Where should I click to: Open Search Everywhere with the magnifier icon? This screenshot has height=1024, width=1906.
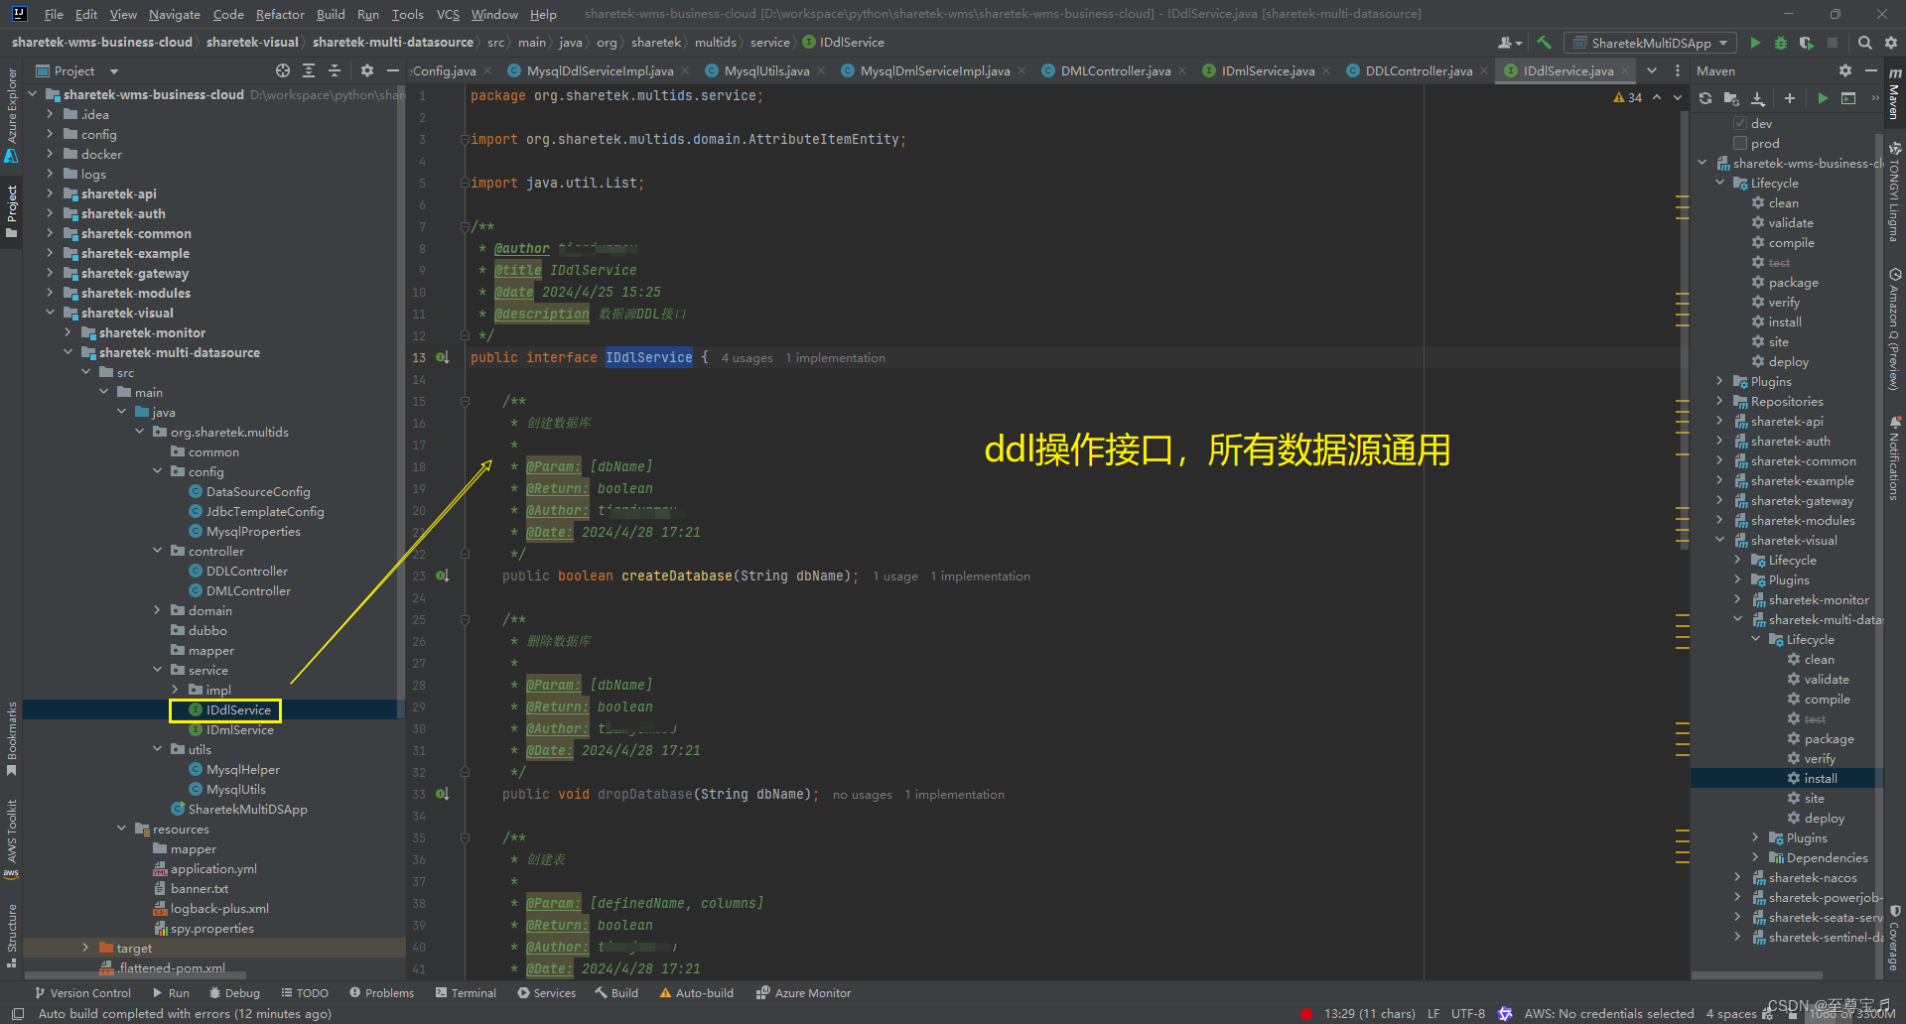[1865, 43]
